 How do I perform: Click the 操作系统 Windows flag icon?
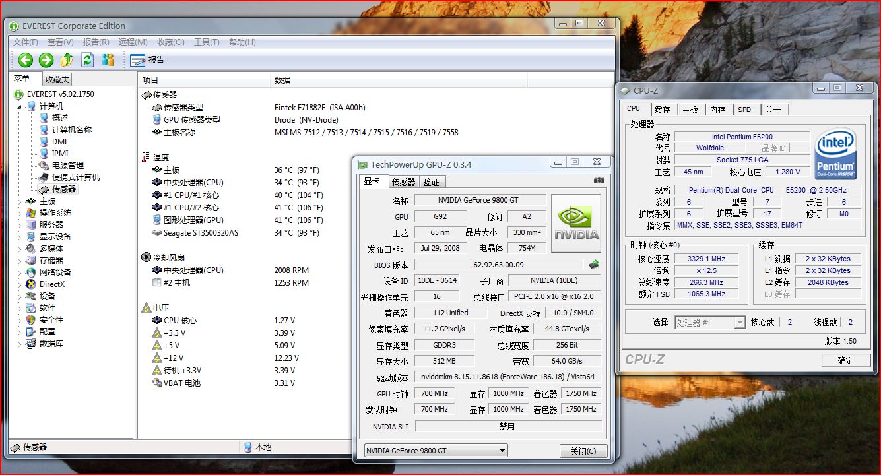pos(31,213)
